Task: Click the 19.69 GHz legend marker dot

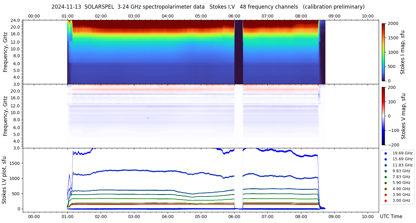Action: [385, 153]
